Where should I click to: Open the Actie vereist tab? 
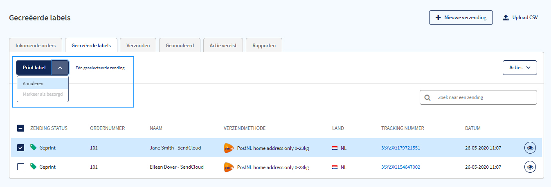coord(223,45)
